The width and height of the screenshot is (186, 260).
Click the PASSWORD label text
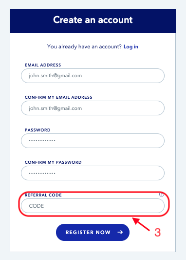tap(37, 130)
